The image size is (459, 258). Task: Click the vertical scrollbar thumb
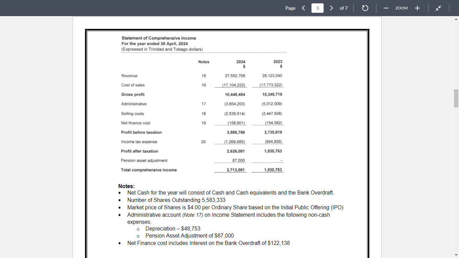click(x=456, y=98)
